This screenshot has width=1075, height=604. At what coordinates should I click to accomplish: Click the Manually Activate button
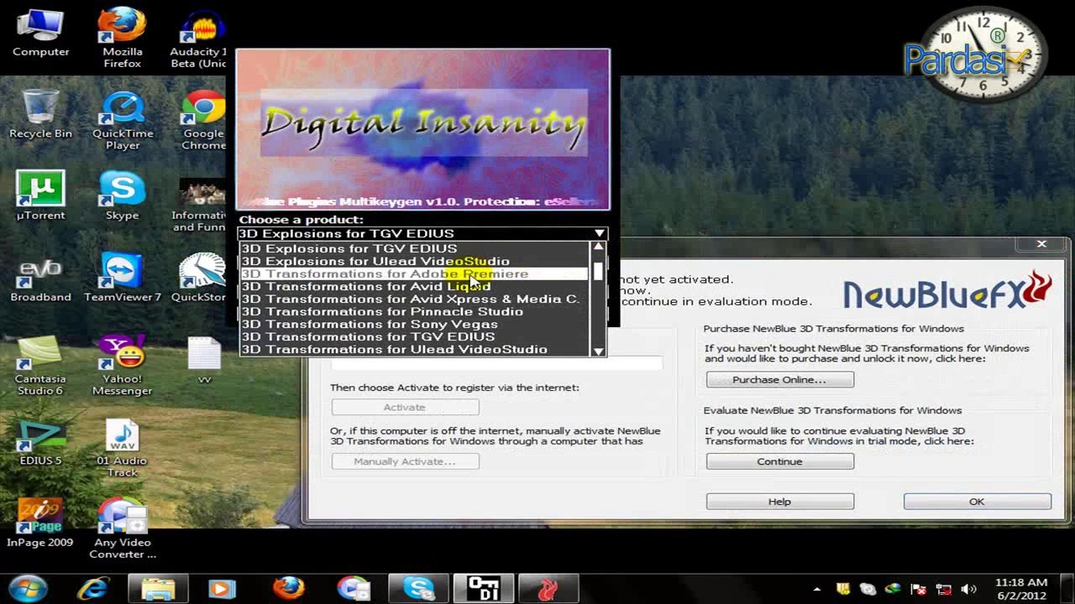click(405, 461)
